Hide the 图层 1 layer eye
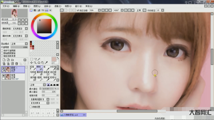Viewport: 214px width, 120px height. (x=3, y=68)
